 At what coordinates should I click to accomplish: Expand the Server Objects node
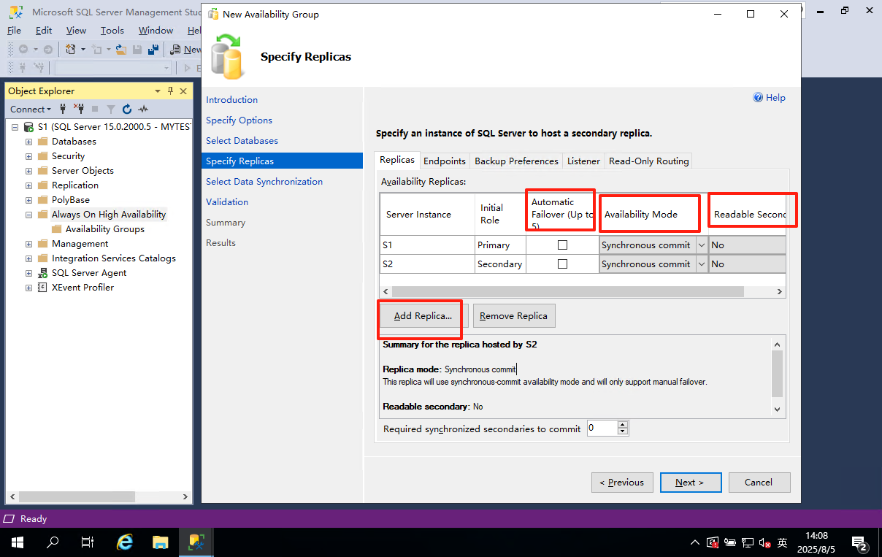28,170
